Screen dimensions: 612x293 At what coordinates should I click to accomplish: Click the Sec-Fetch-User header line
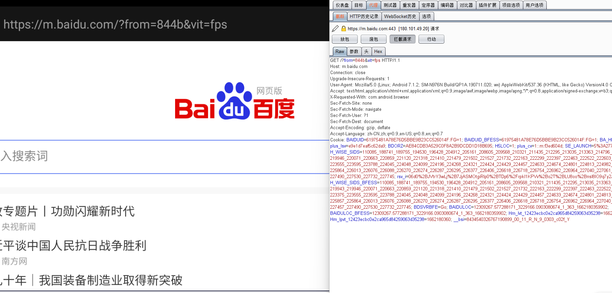349,115
